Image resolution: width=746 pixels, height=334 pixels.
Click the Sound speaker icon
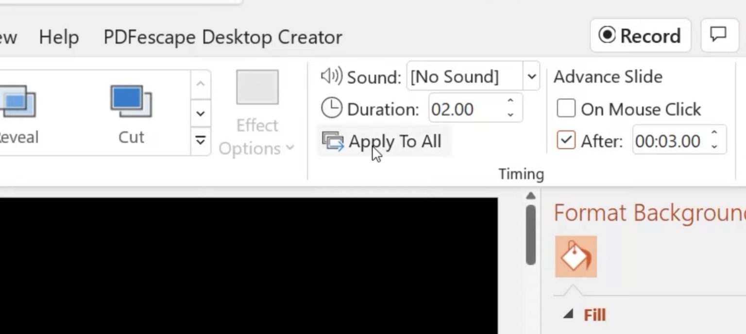[x=332, y=76]
